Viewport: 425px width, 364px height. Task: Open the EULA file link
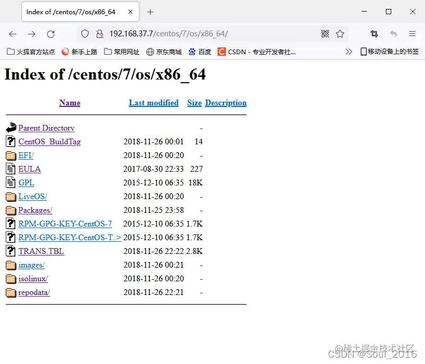tap(30, 169)
